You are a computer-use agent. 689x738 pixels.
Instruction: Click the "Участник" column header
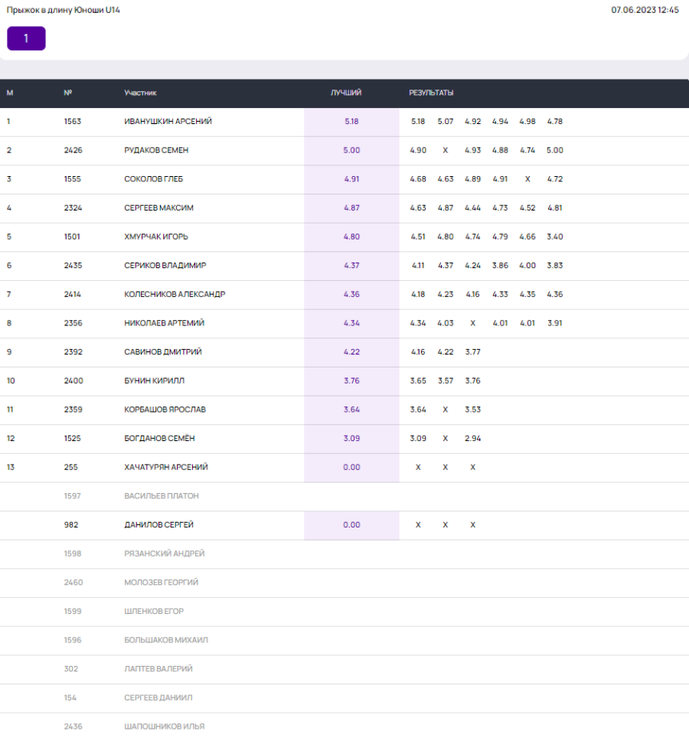coord(140,93)
